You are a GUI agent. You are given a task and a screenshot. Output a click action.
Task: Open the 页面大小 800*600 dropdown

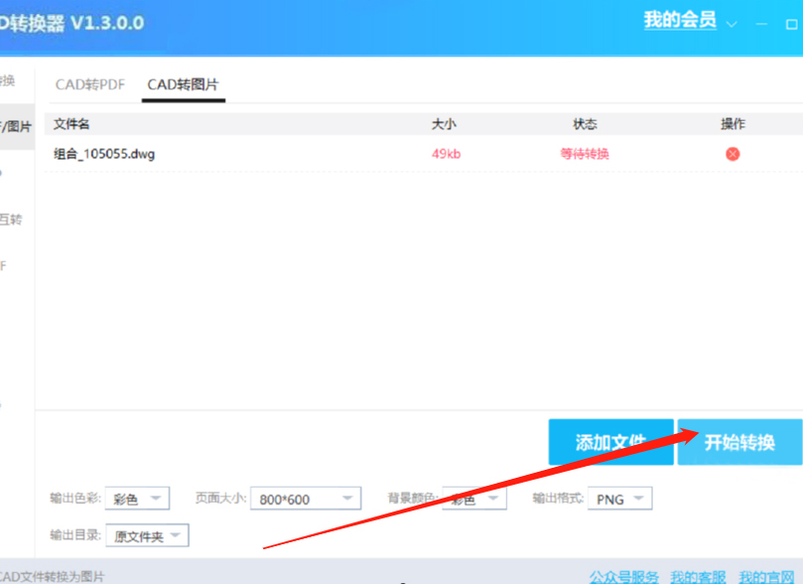tap(305, 498)
